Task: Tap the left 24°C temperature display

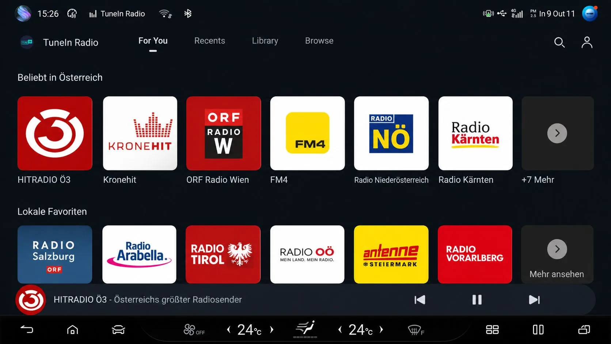Action: pyautogui.click(x=250, y=330)
